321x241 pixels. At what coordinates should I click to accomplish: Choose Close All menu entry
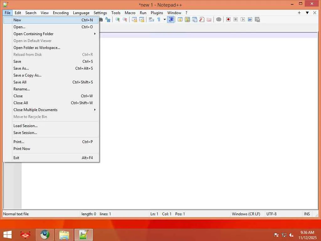(x=51, y=103)
